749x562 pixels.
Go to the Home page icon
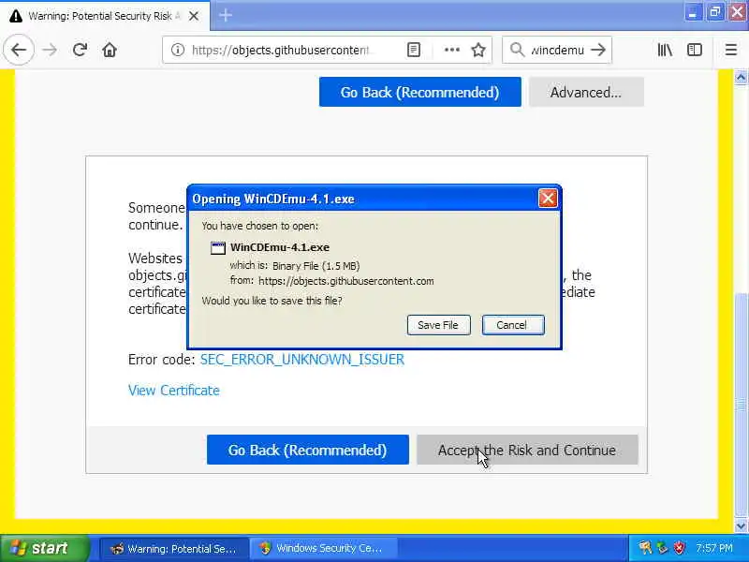tap(110, 50)
